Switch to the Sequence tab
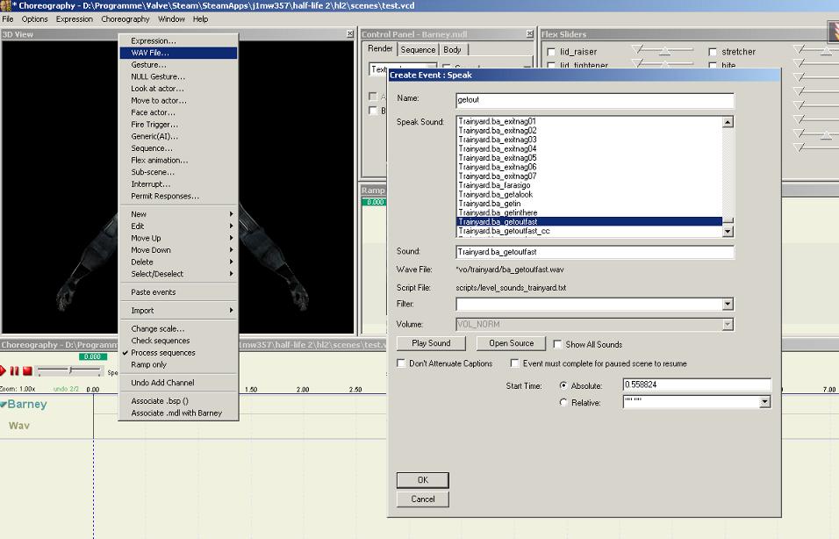The image size is (839, 539). point(418,50)
